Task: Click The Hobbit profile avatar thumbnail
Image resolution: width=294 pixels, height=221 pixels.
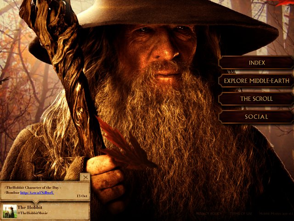Action: (10, 211)
